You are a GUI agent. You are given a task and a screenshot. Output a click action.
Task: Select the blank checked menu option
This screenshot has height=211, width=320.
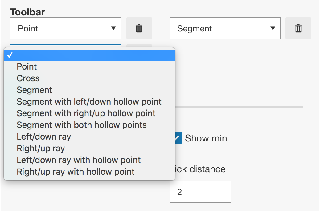click(89, 55)
